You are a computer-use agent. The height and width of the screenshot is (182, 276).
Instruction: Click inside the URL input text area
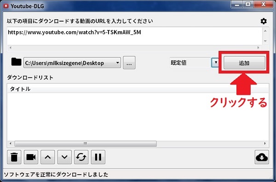point(135,36)
